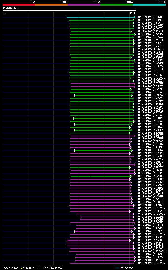Select the UniRef100_C5YPY1 hit label
Viewport: 168px width, 270px height.
tap(151, 40)
